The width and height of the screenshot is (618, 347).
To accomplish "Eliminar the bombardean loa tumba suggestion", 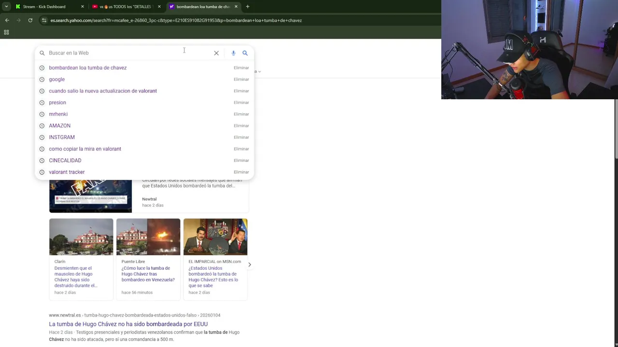I will click(241, 68).
